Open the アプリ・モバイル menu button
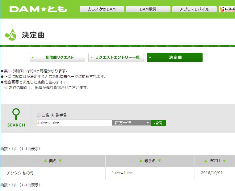The height and width of the screenshot is (191, 235). 194,9
